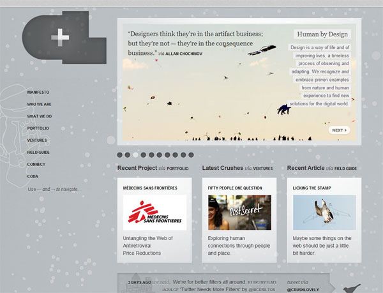Open Ventures from the sidebar menu
Image resolution: width=383 pixels, height=293 pixels.
[x=37, y=140]
